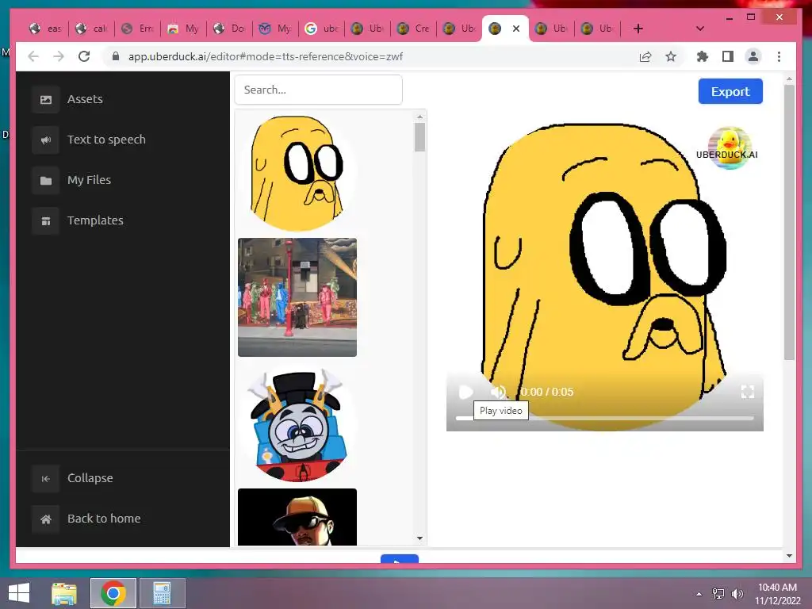The image size is (812, 609).
Task: Open the Extensions puzzle icon
Action: 703,56
